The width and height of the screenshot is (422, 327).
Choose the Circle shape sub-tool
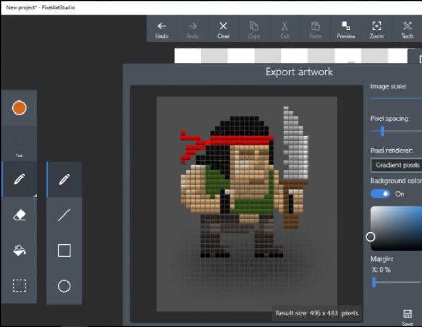64,286
